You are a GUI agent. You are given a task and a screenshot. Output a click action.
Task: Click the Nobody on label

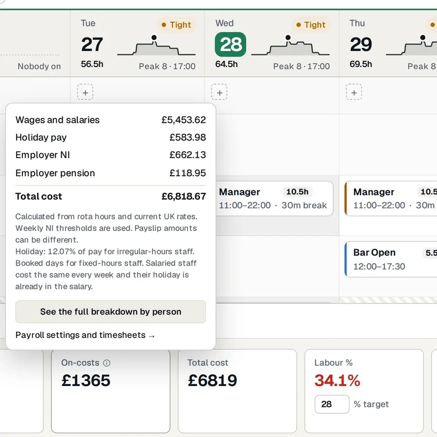click(x=39, y=67)
